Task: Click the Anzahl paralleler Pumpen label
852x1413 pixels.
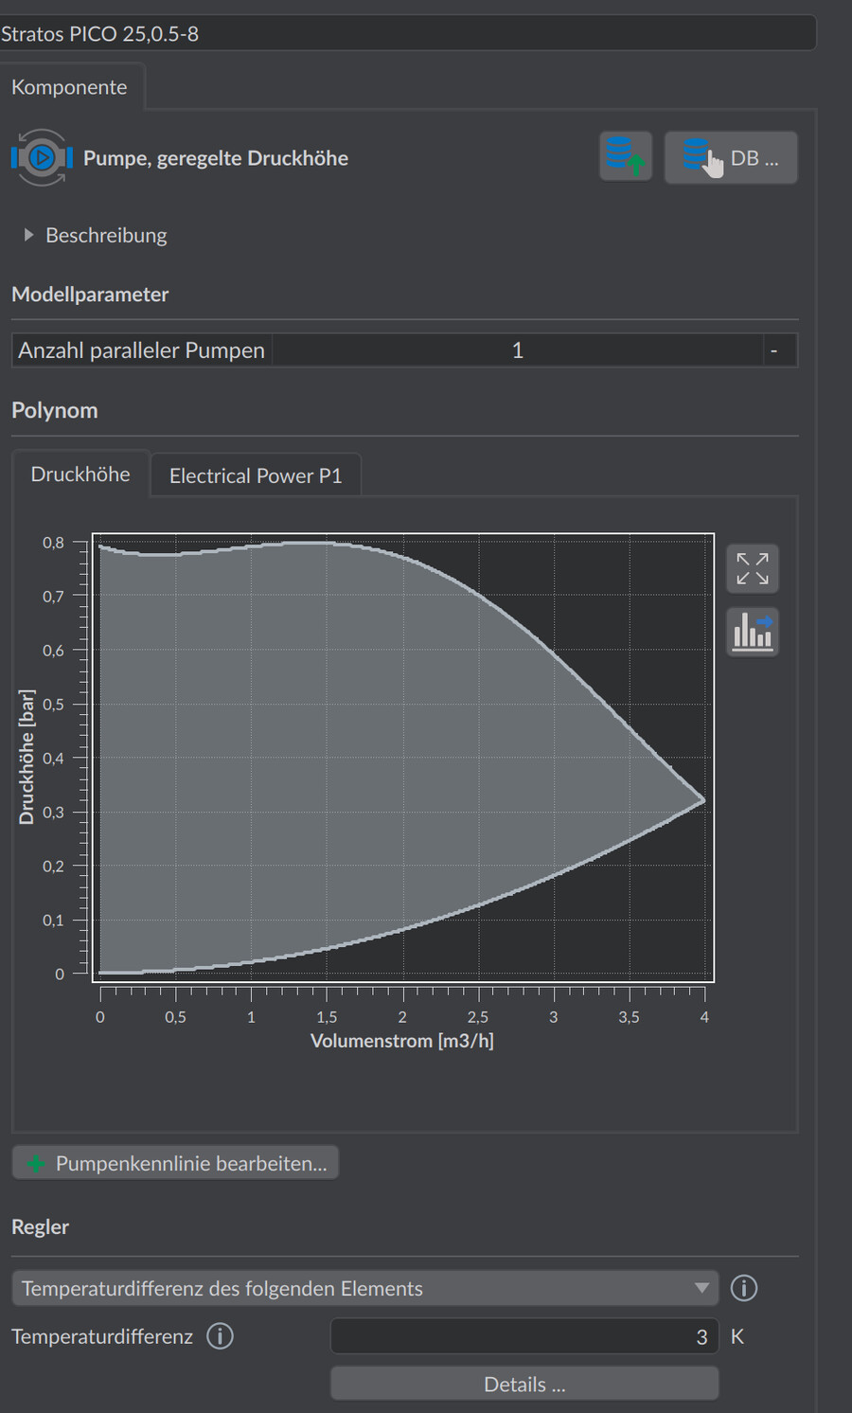Action: [142, 350]
